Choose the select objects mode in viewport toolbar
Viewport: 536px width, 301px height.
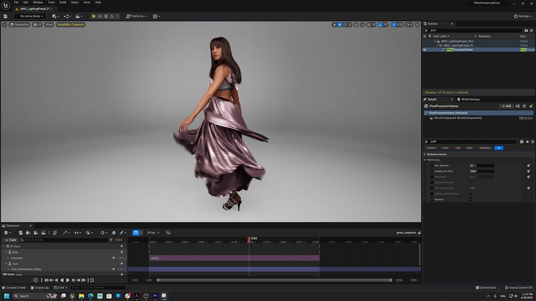pos(334,25)
